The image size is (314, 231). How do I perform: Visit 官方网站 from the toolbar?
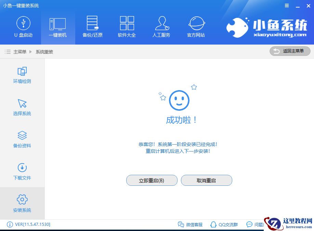(196, 27)
